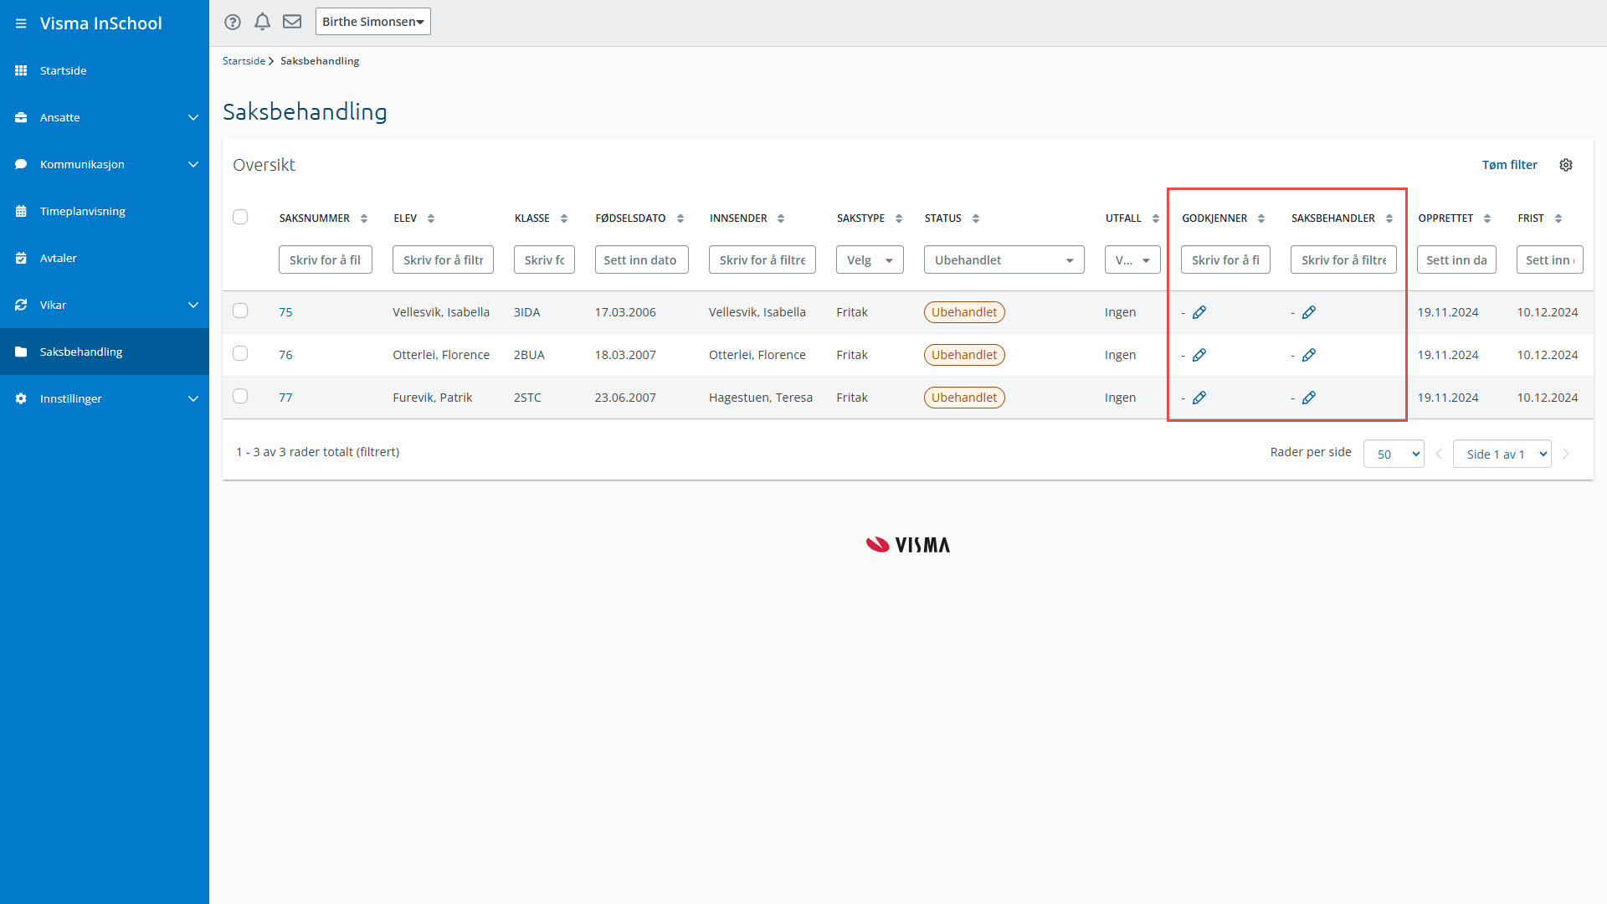Edit godkjenner for case 75
This screenshot has height=904, width=1607.
[1199, 312]
